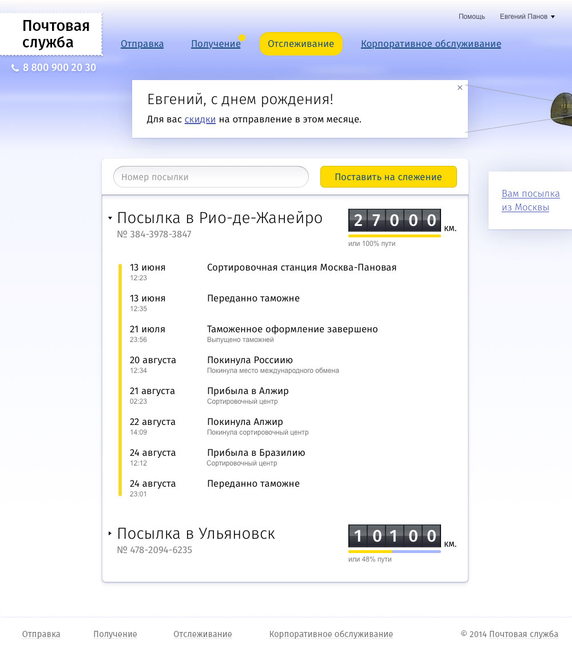Focus the Номер посылки input field
Viewport: 572px width, 652px height.
pyautogui.click(x=210, y=177)
